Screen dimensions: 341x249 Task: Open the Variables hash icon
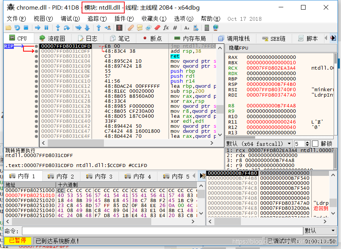pyautogui.click(x=175, y=28)
